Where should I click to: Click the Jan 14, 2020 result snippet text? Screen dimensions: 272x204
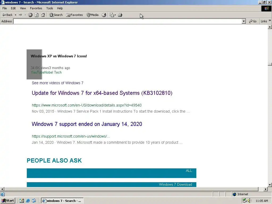pyautogui.click(x=107, y=142)
